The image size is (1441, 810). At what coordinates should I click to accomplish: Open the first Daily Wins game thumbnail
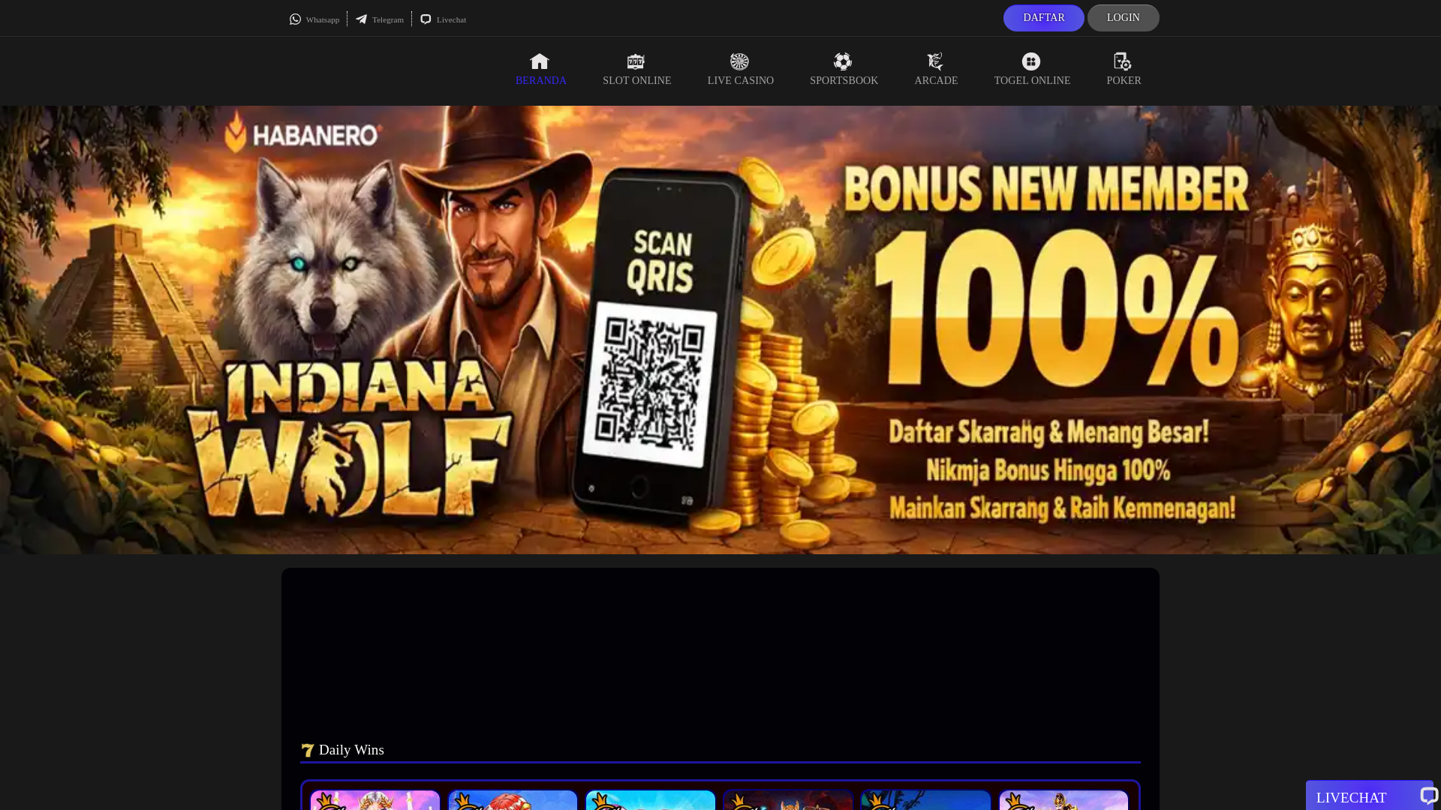pos(375,800)
